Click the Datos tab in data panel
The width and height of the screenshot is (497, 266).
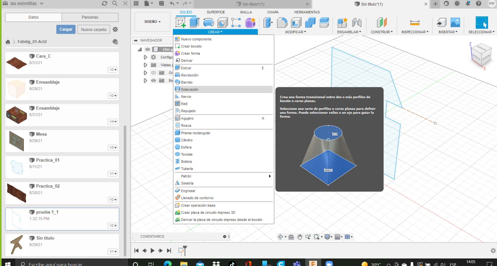(33, 17)
